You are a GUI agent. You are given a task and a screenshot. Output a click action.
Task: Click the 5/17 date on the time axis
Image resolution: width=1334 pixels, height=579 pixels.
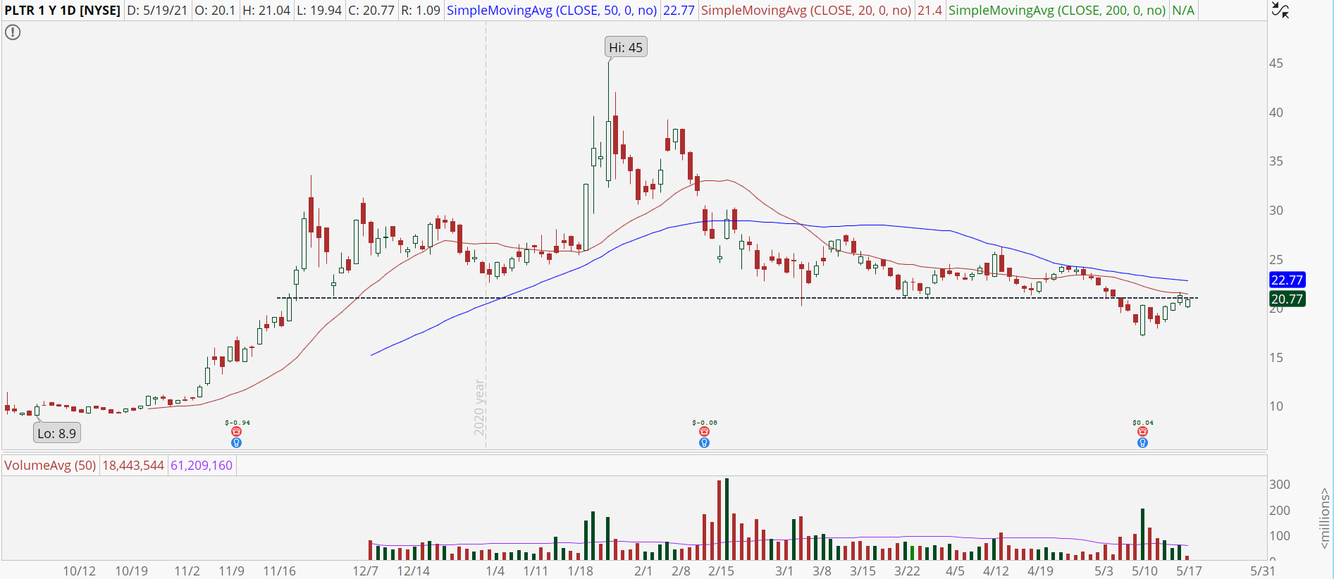click(x=1190, y=571)
